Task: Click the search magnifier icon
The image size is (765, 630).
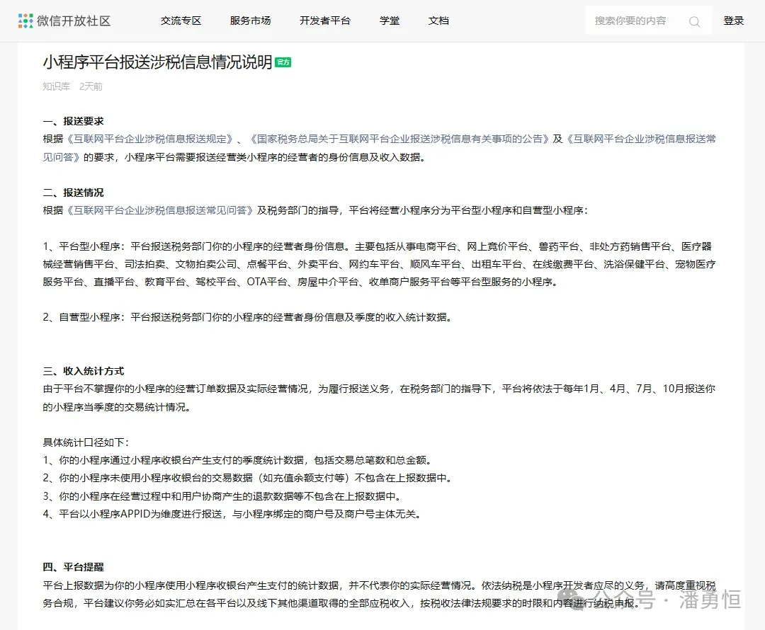Action: click(x=694, y=21)
